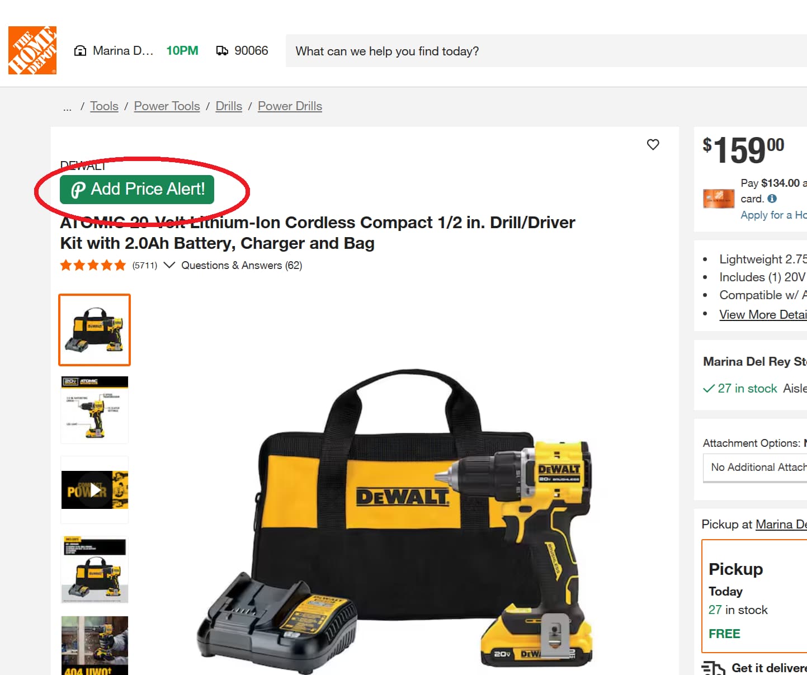Viewport: 807px width, 675px height.
Task: Click the Add Price Alert button
Action: coord(137,190)
